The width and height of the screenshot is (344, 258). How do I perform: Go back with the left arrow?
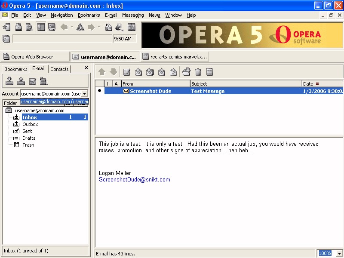coord(64,27)
